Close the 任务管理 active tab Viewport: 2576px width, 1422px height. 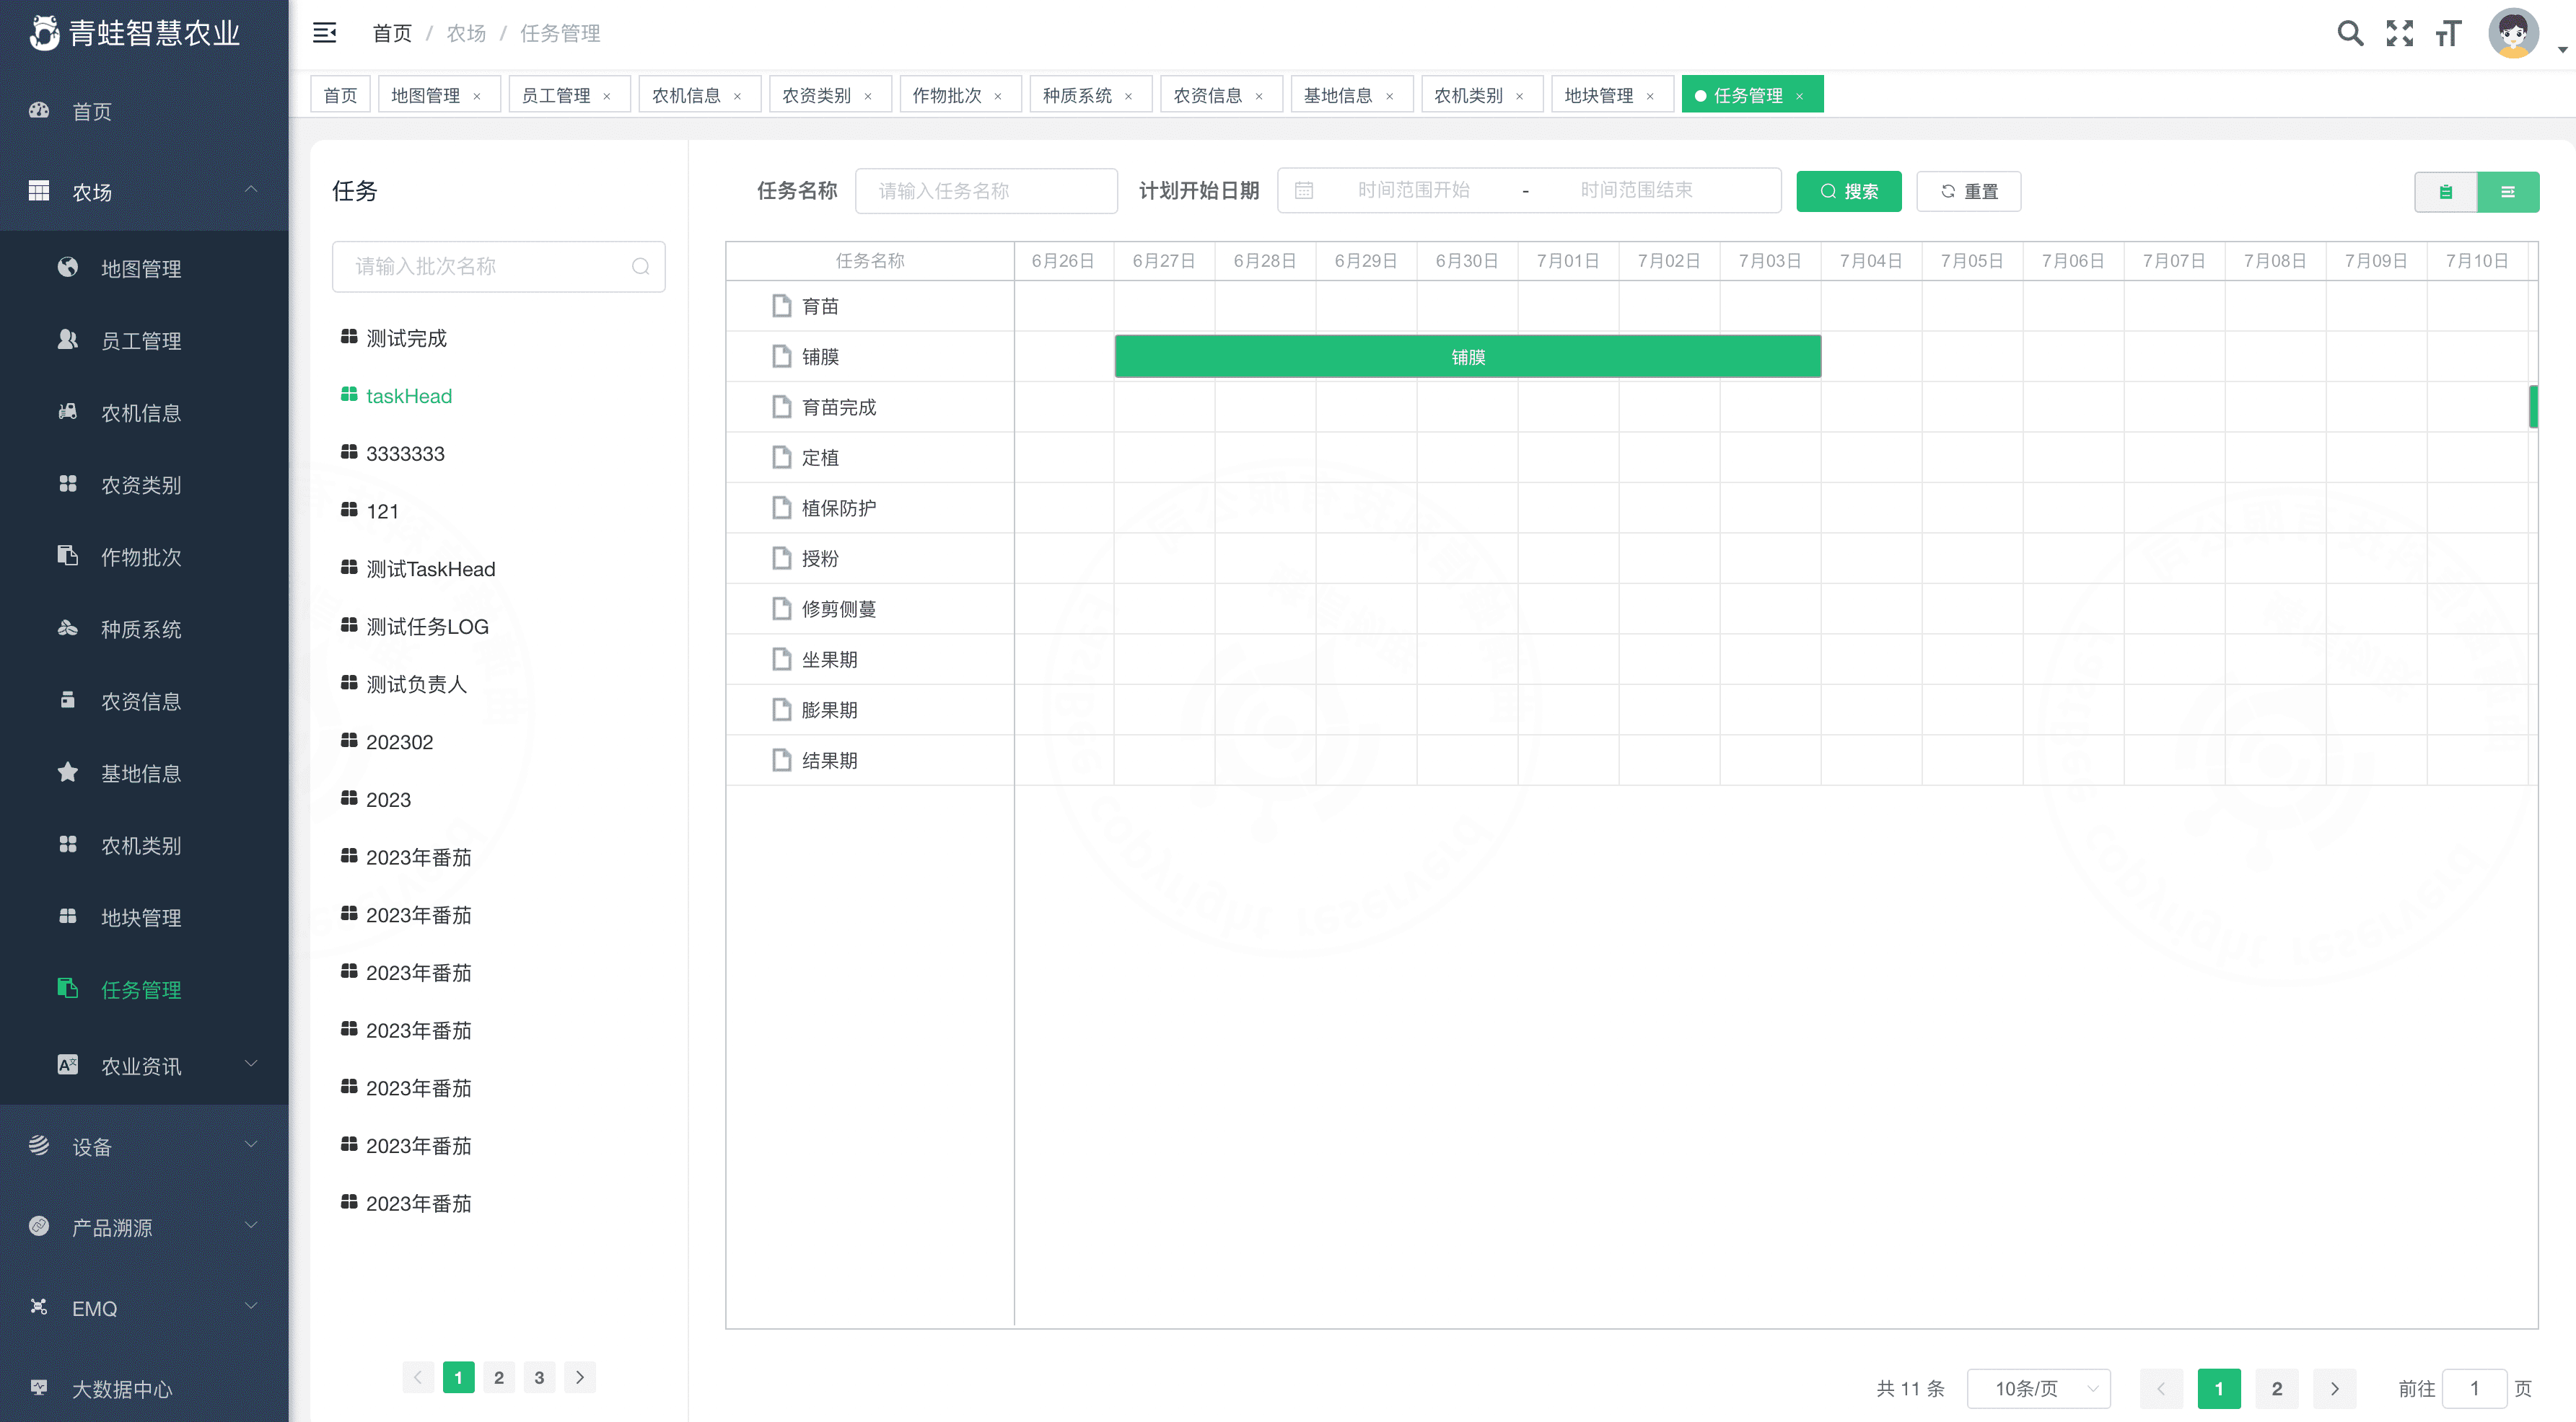[1799, 96]
